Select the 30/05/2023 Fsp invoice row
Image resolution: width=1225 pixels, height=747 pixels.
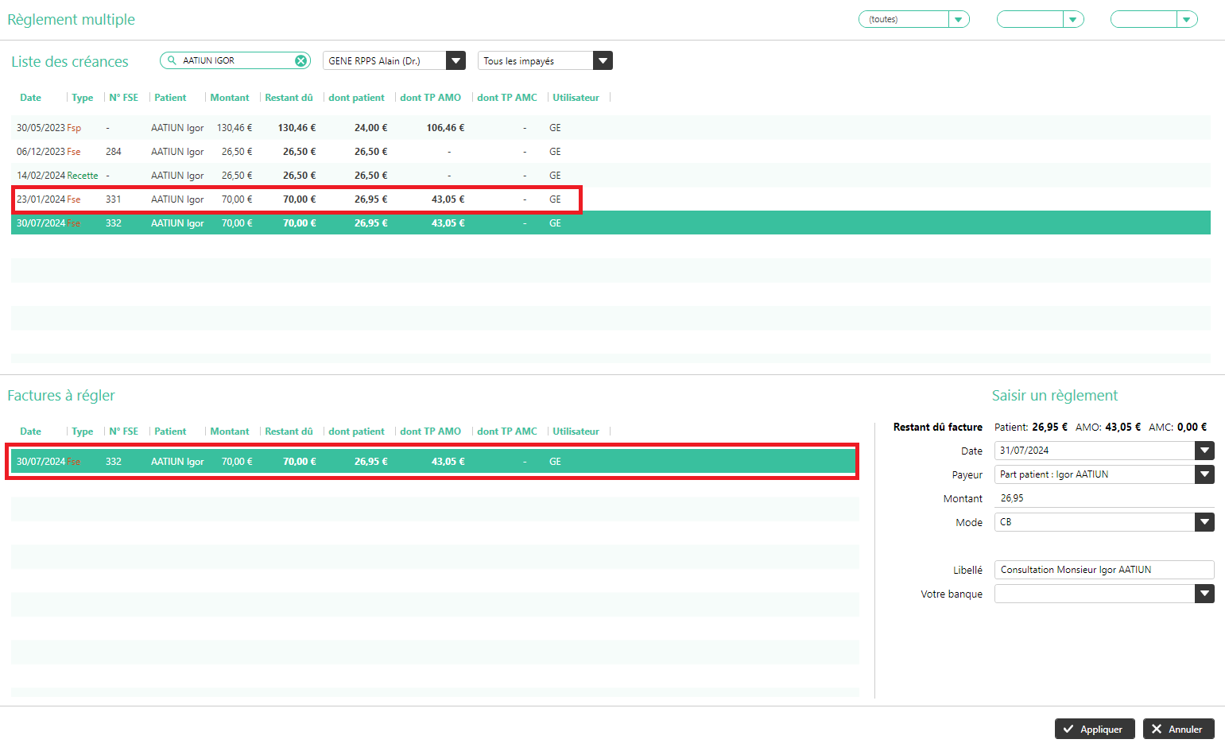coord(318,128)
